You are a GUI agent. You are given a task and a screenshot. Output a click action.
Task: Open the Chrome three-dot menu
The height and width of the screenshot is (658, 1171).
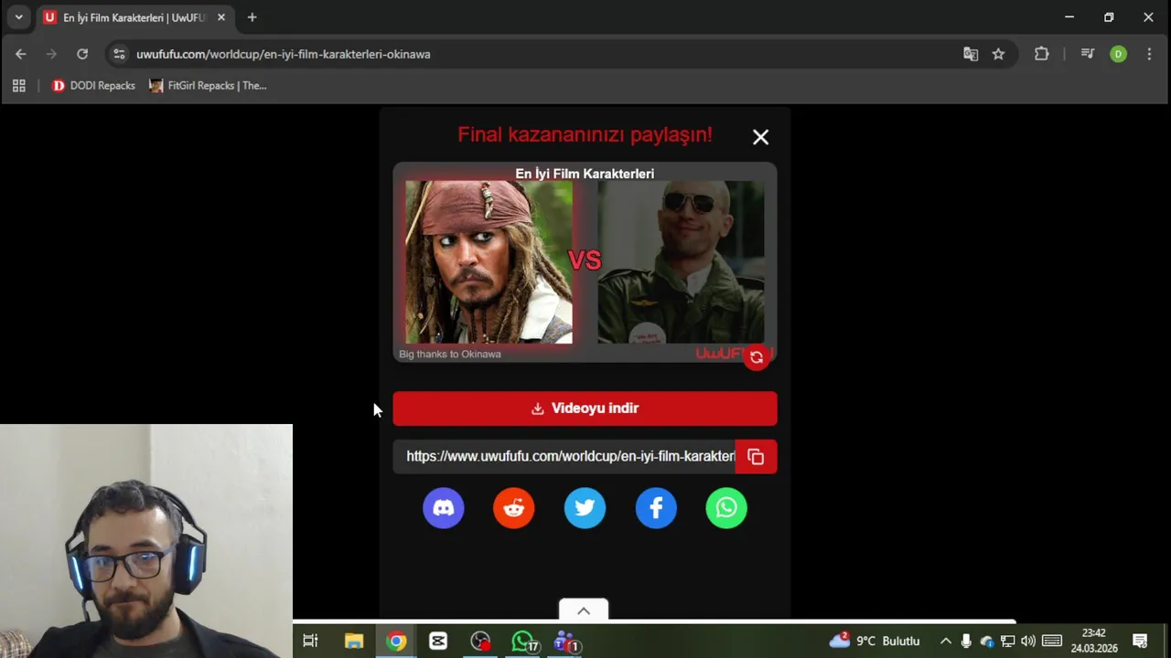(1149, 54)
